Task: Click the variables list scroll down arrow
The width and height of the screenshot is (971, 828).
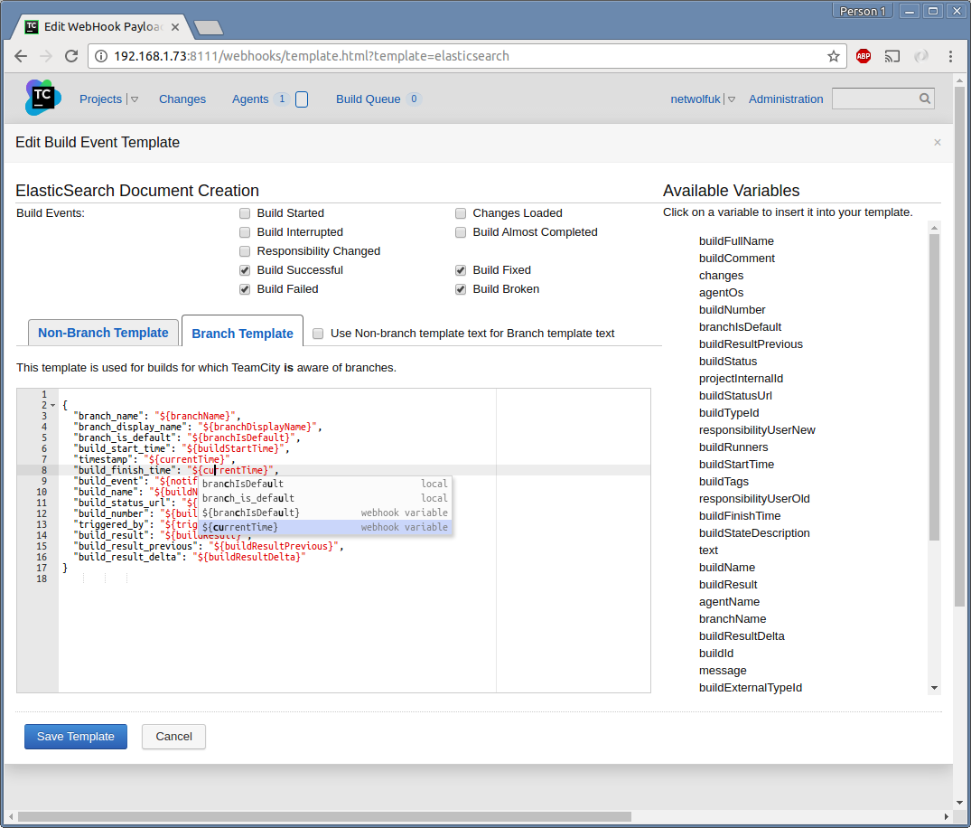Action: pyautogui.click(x=935, y=688)
